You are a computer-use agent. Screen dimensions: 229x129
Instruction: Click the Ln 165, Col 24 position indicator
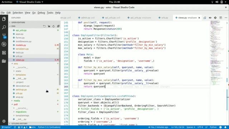coord(177,127)
